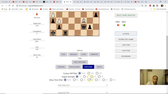Open the Apps grid in bookmarks bar
Image resolution: width=168 pixels, height=94 pixels.
click(4, 9)
